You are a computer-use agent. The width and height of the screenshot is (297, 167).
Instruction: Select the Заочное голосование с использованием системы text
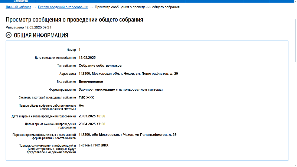pyautogui.click(x=121, y=90)
